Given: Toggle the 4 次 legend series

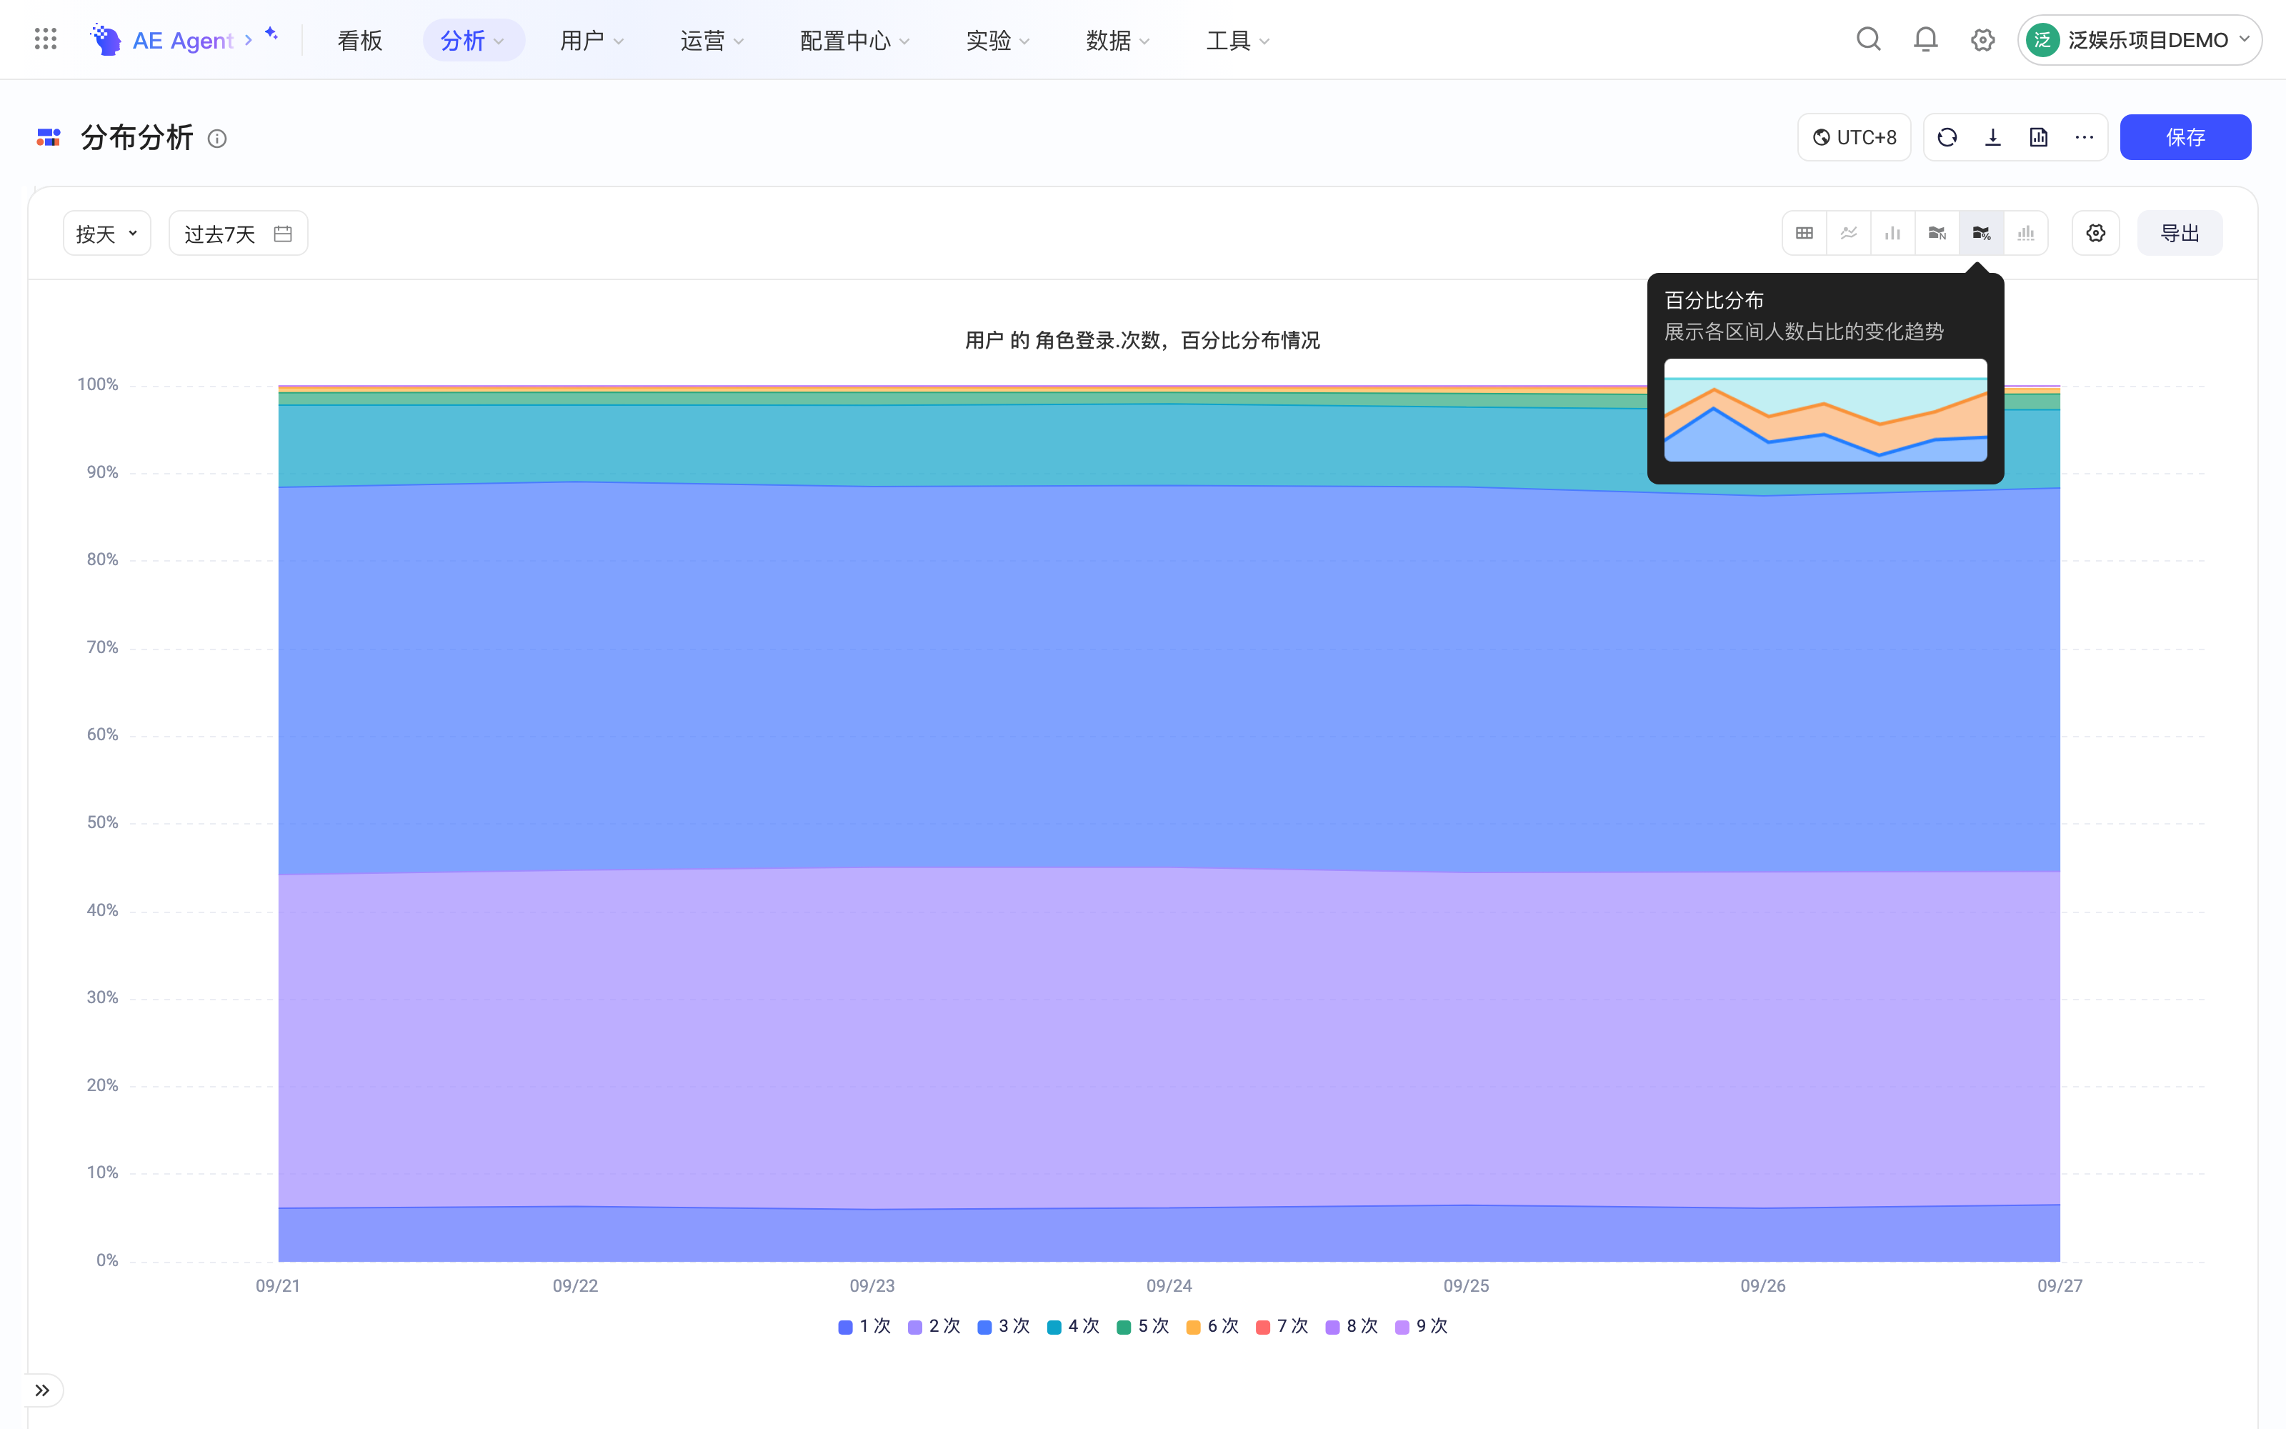Looking at the screenshot, I should click(1073, 1326).
